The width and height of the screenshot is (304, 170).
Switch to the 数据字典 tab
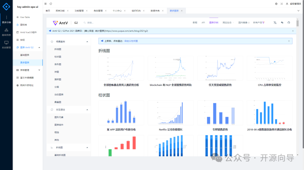tap(155, 11)
